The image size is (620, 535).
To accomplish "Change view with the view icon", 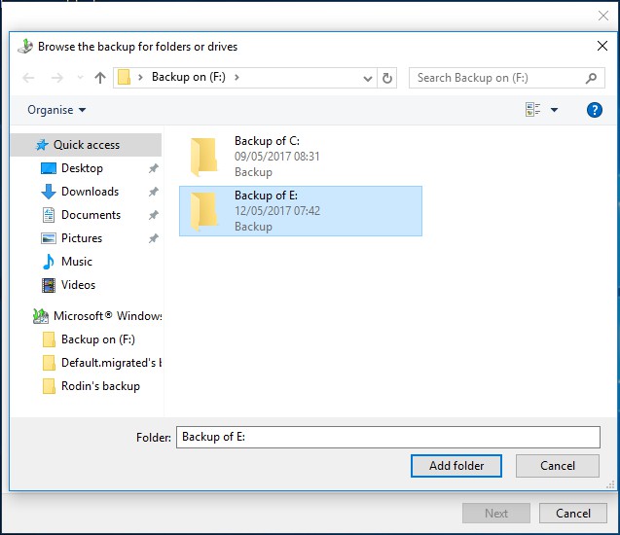I will 532,110.
